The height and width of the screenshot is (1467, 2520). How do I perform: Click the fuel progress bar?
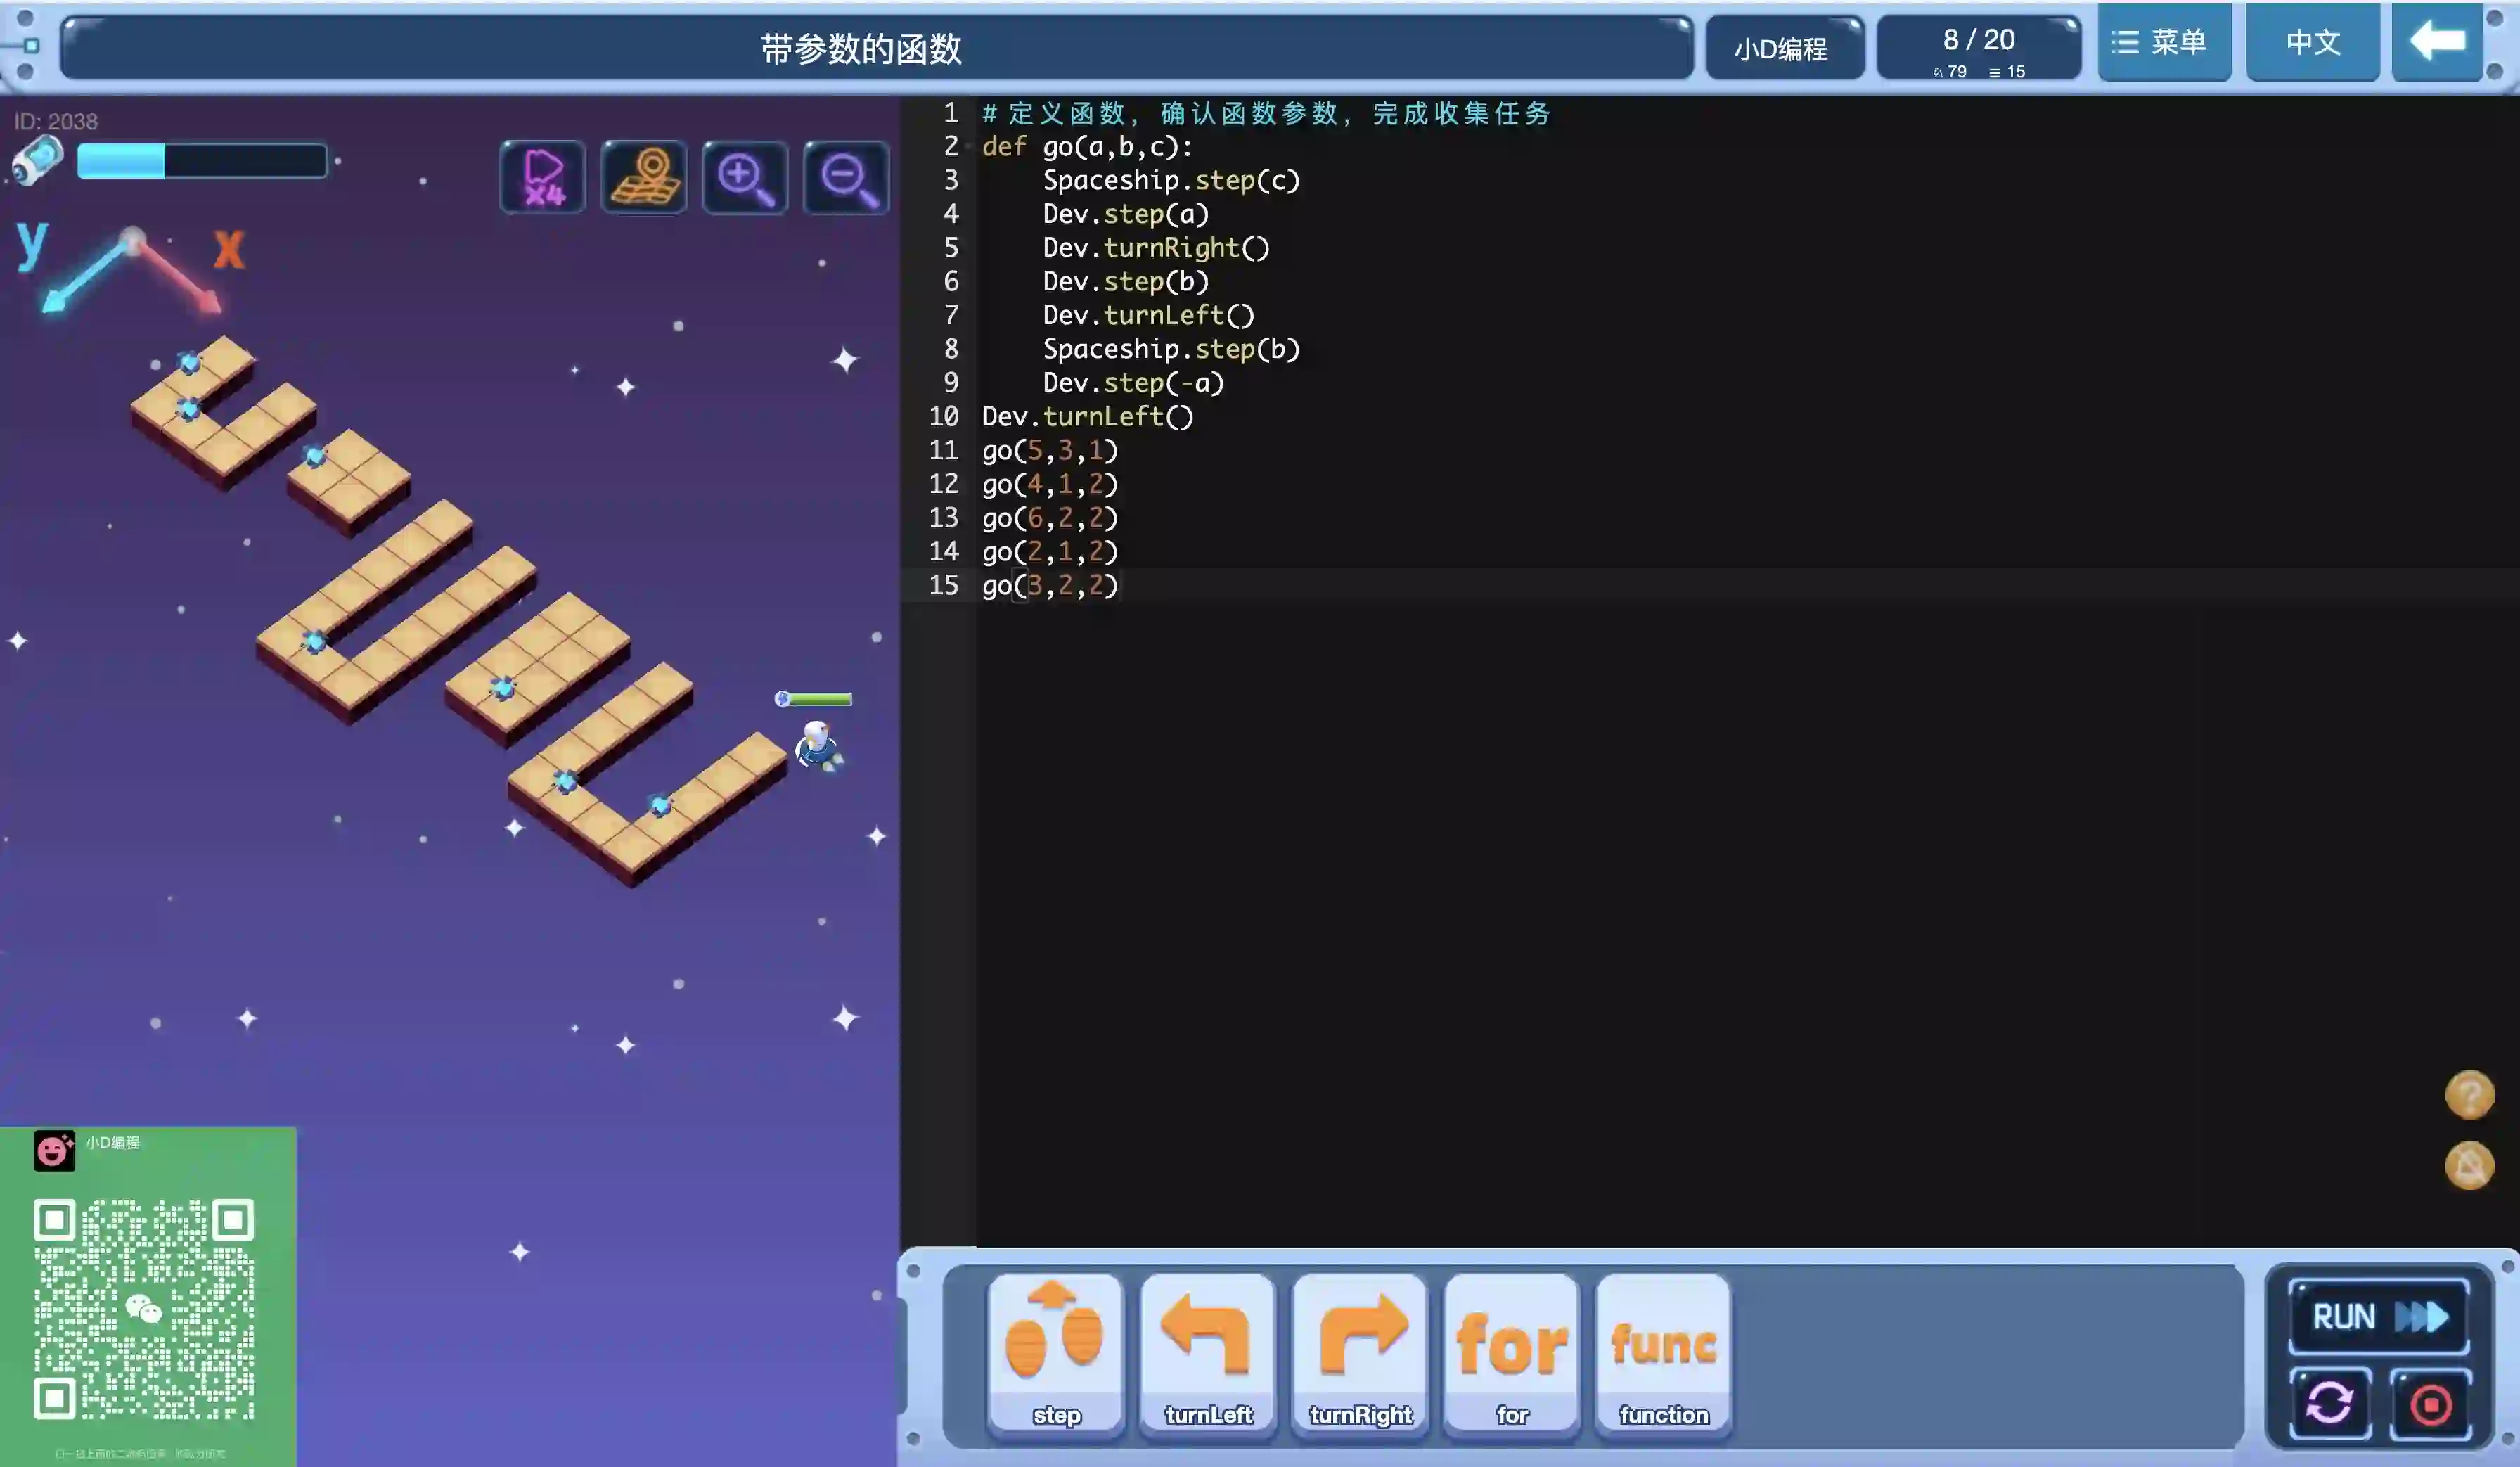[x=202, y=161]
